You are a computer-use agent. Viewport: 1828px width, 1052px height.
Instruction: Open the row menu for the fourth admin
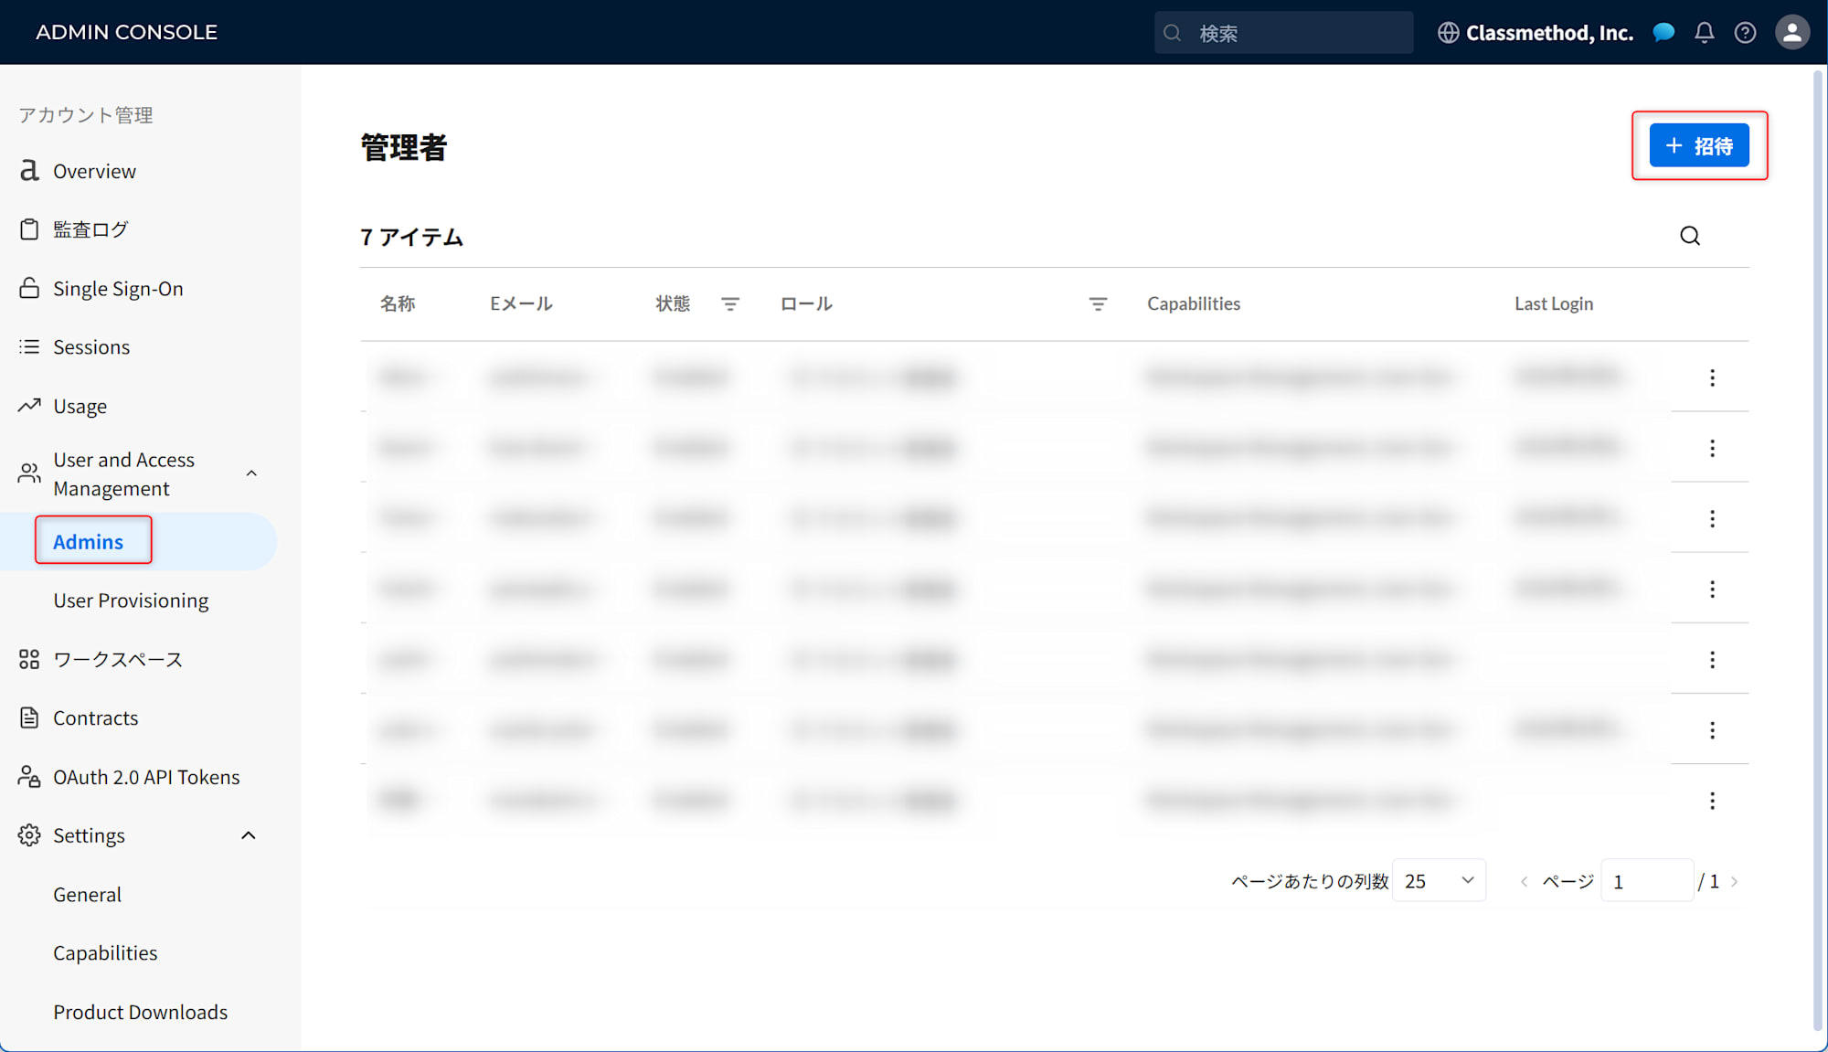tap(1712, 589)
